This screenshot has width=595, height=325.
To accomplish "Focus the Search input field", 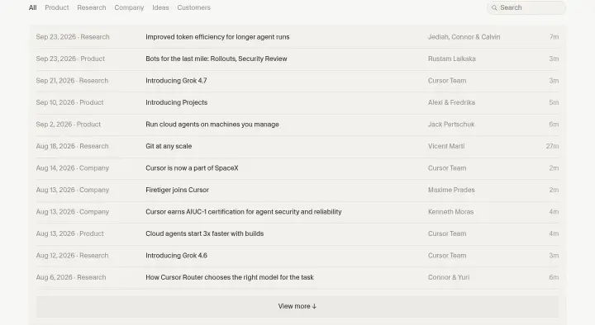I will coord(526,7).
